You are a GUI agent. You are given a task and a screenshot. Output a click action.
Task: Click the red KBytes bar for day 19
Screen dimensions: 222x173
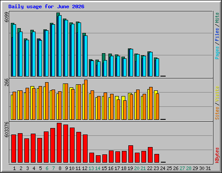131,154
